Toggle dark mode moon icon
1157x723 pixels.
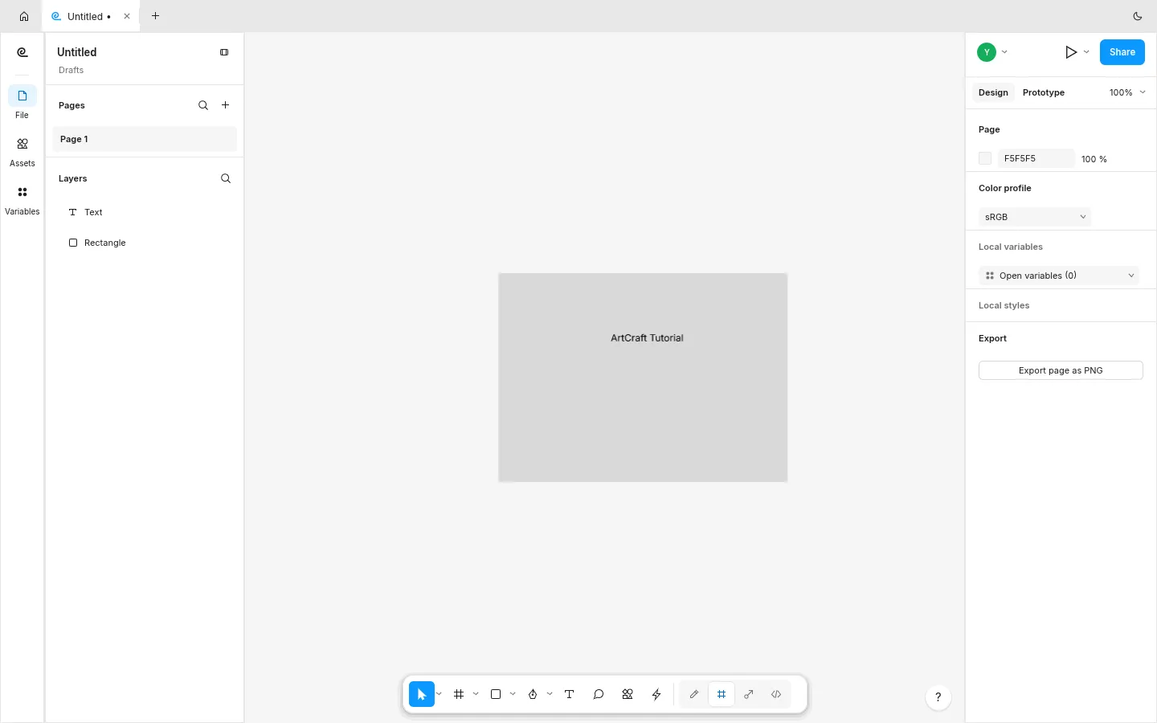(1138, 16)
